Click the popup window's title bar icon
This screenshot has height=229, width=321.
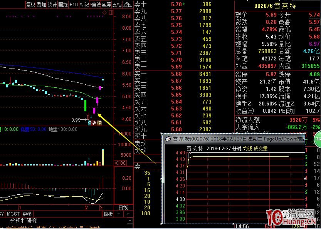tap(168, 139)
